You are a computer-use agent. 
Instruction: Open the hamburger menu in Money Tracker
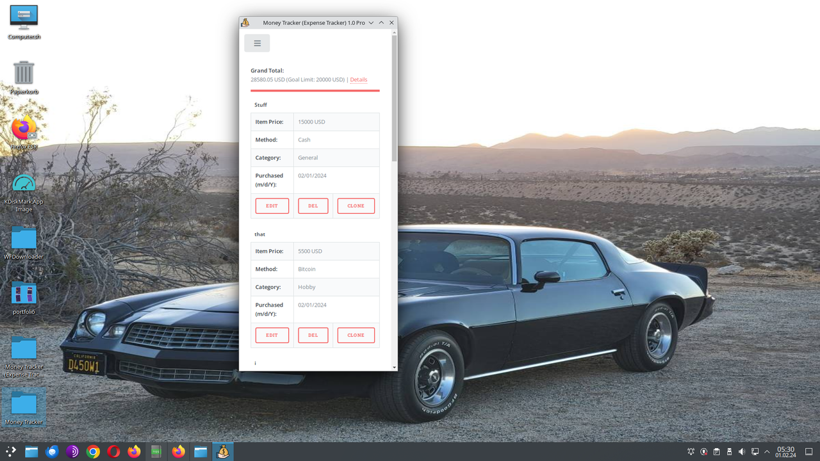(257, 43)
